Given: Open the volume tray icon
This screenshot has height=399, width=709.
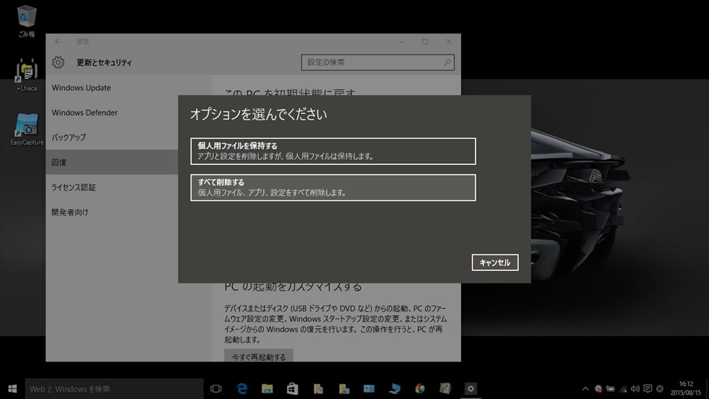Looking at the screenshot, I should pyautogui.click(x=636, y=389).
